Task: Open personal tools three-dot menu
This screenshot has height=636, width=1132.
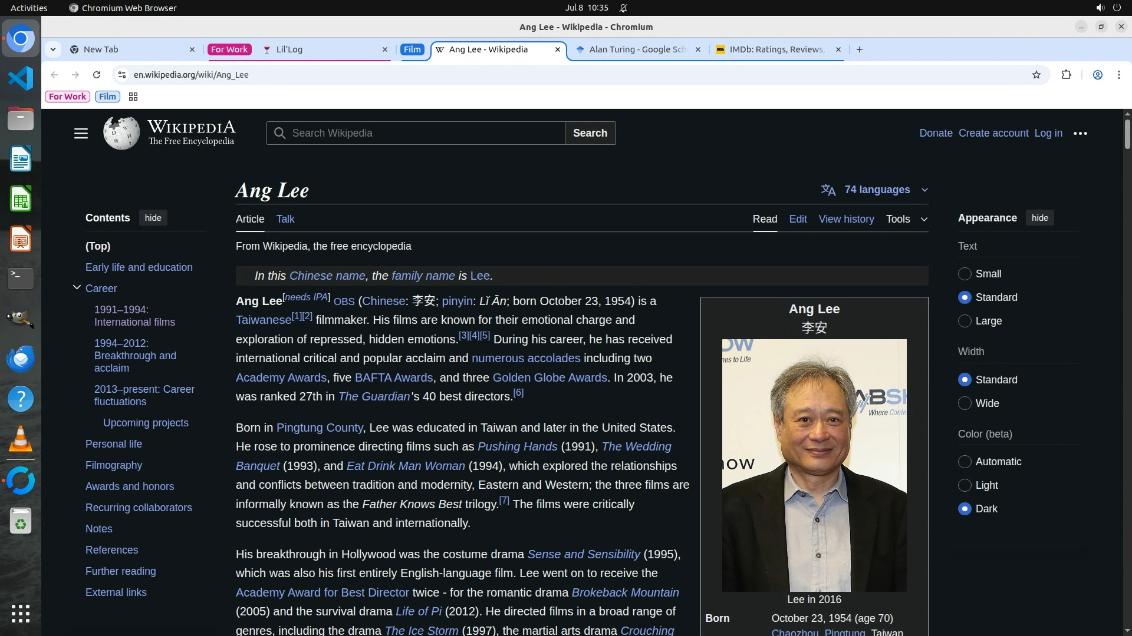Action: 1080,133
